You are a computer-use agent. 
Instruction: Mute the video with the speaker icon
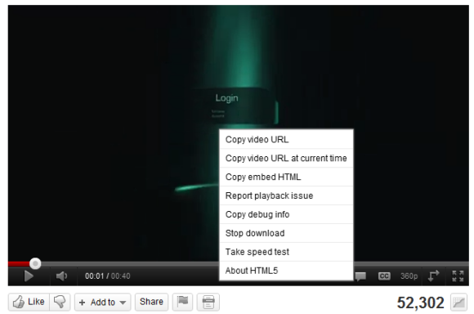click(61, 276)
